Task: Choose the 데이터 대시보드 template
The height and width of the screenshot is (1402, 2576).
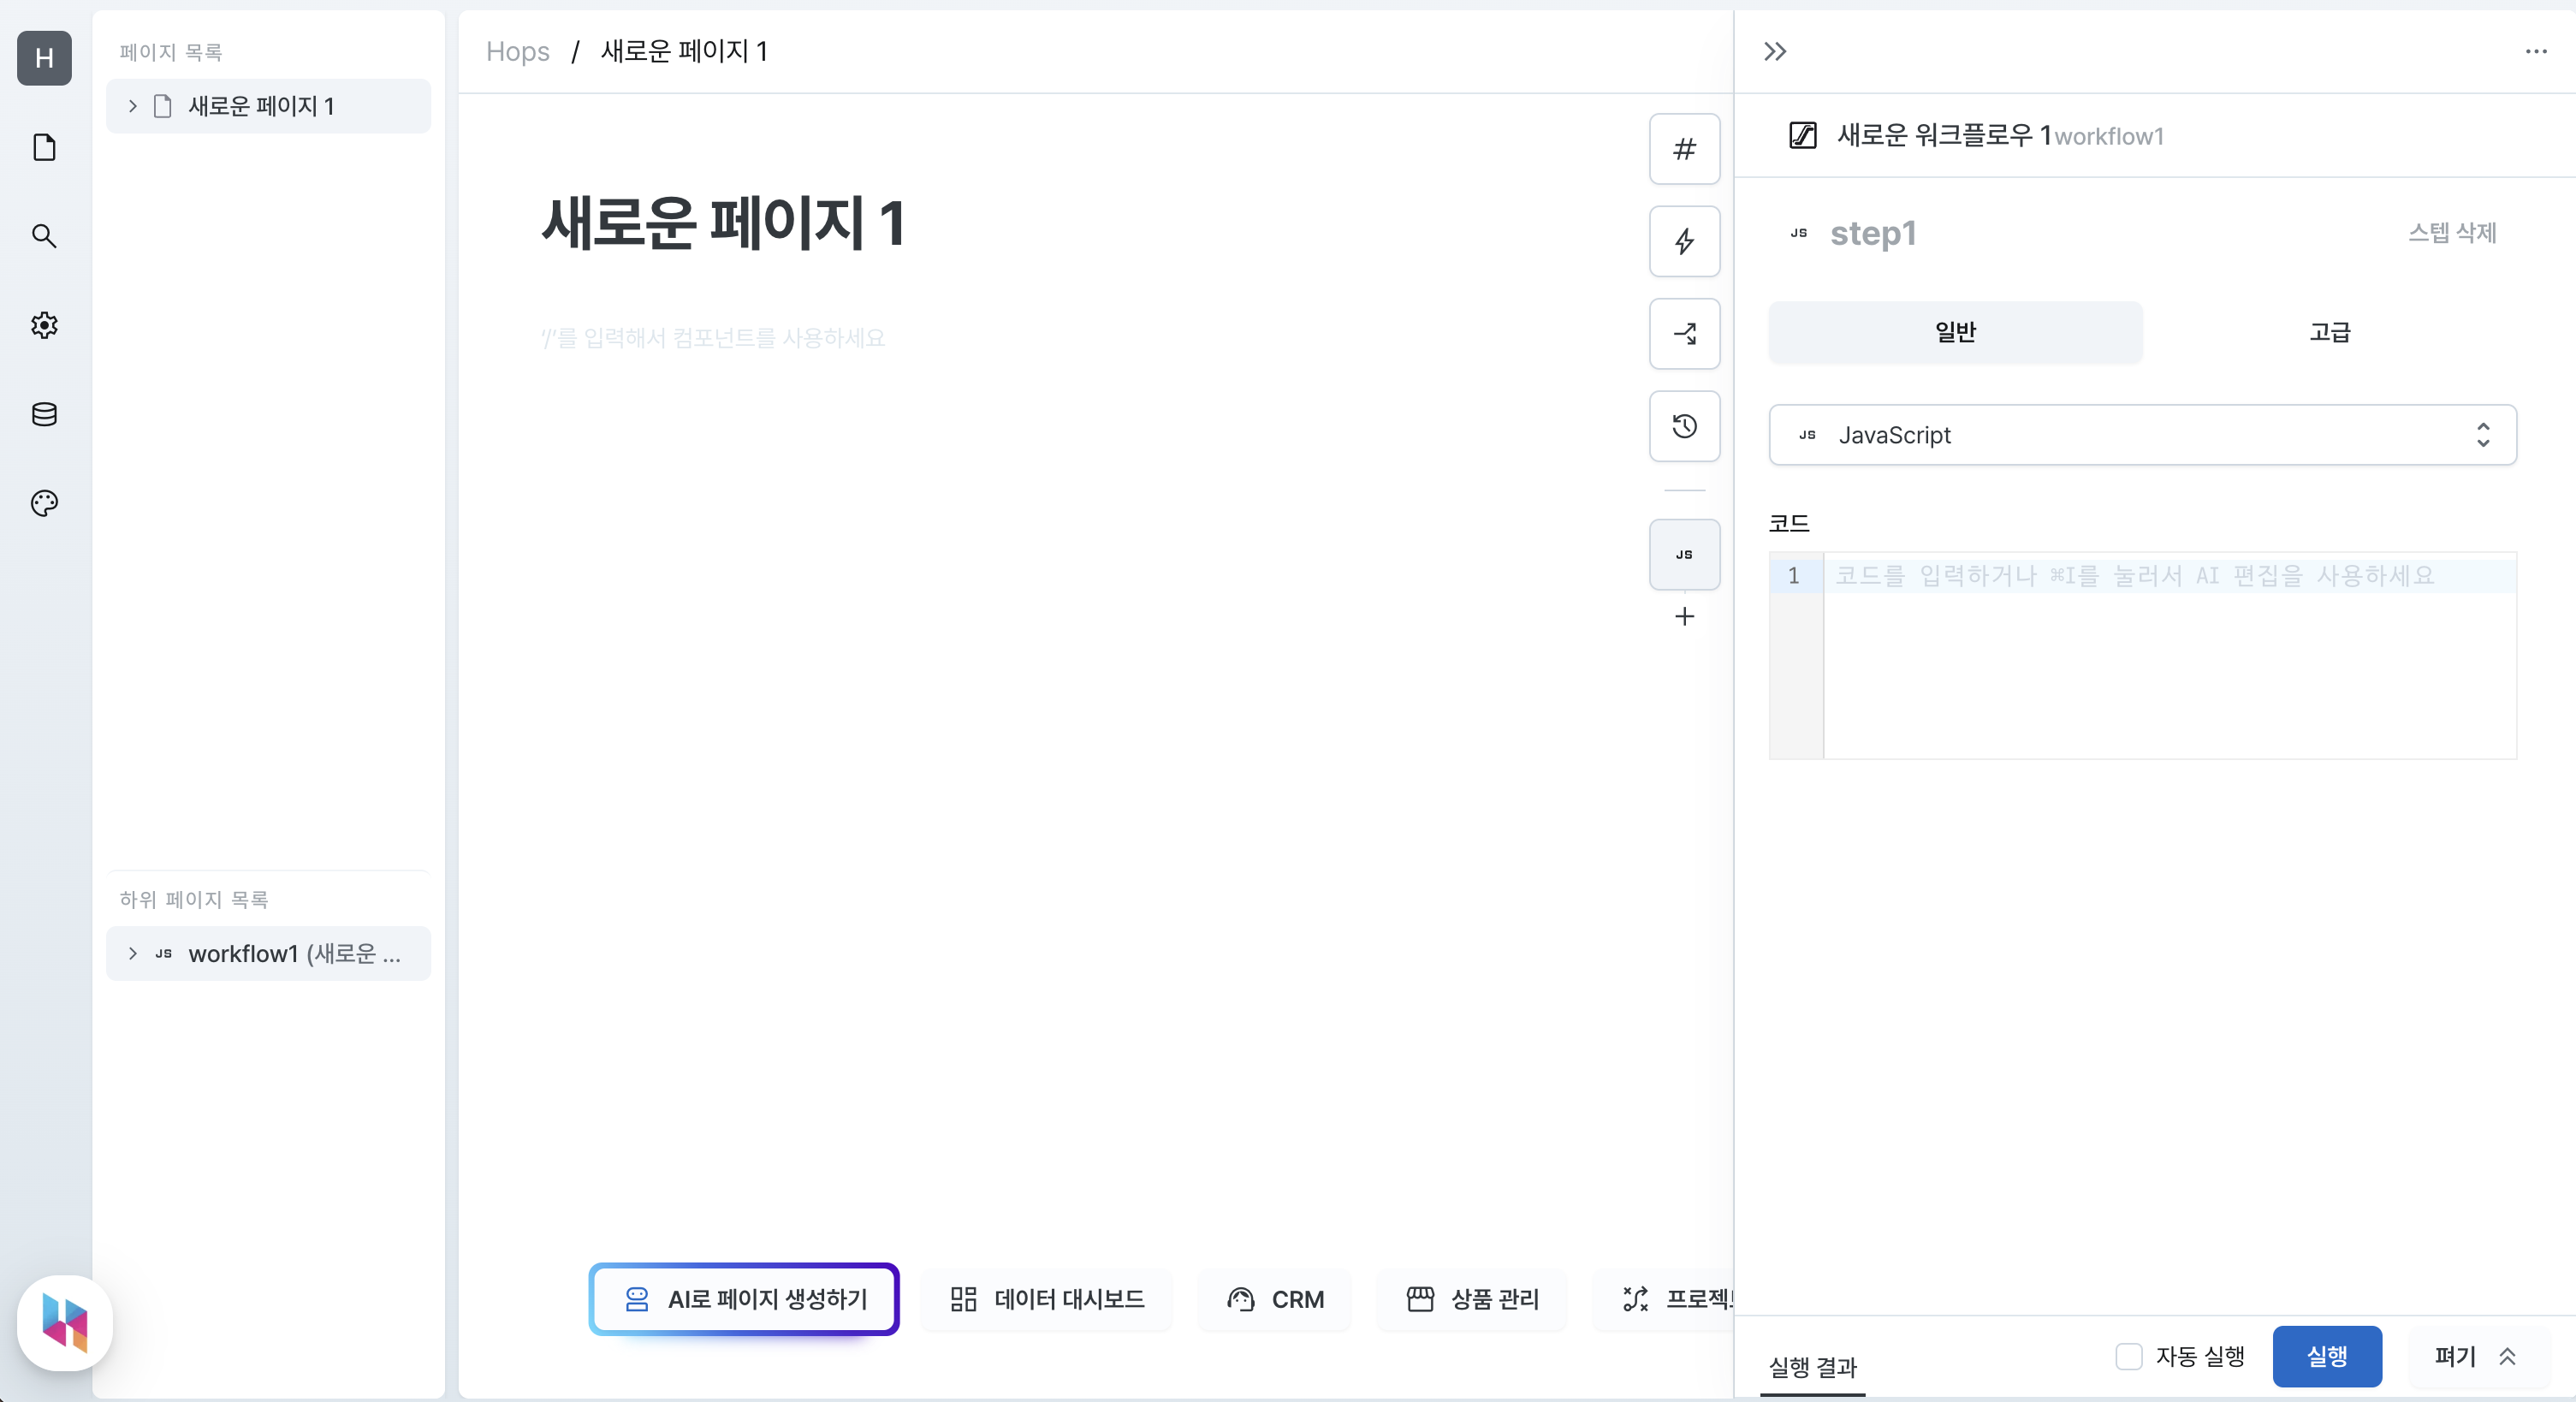Action: [x=1047, y=1299]
